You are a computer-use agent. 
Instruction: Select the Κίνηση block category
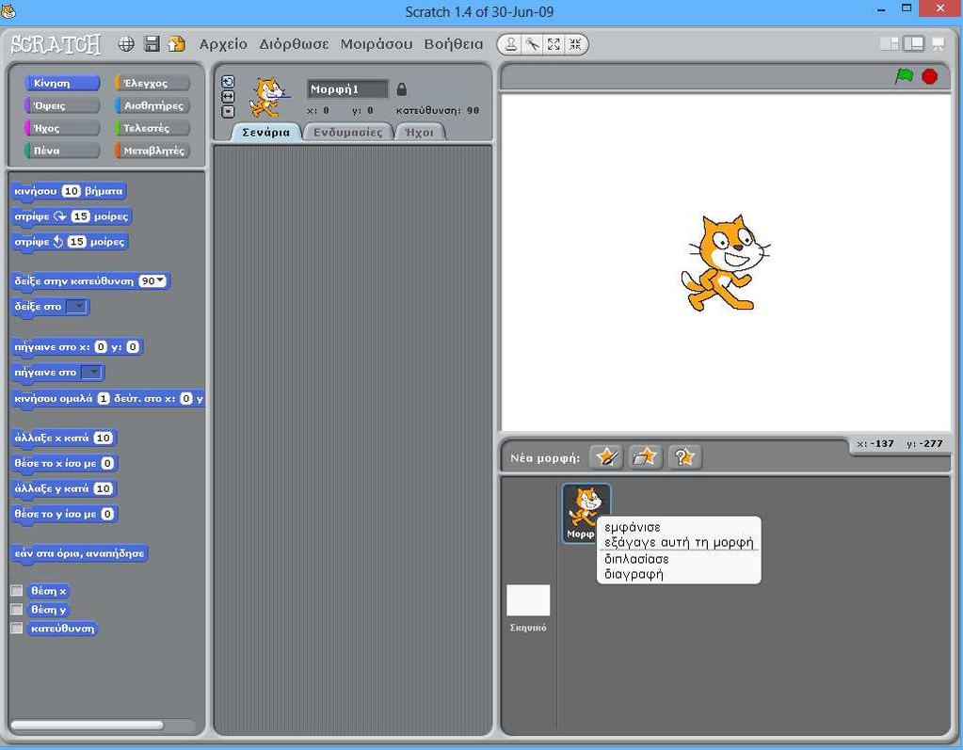click(x=62, y=83)
